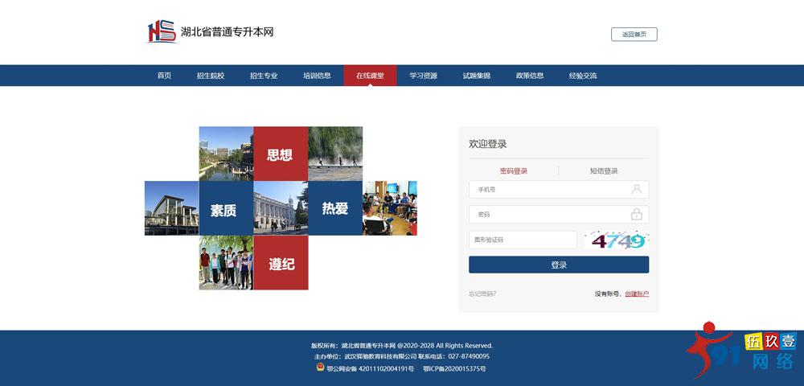
Task: Refresh the 4749 captcha image
Action: tap(617, 240)
